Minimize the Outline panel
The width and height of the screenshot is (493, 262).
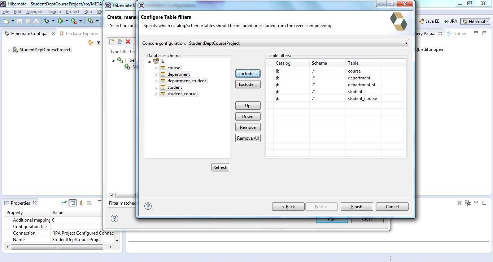point(476,33)
